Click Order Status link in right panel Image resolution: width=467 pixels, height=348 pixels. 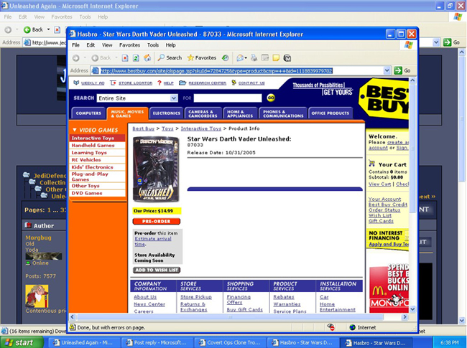click(384, 210)
